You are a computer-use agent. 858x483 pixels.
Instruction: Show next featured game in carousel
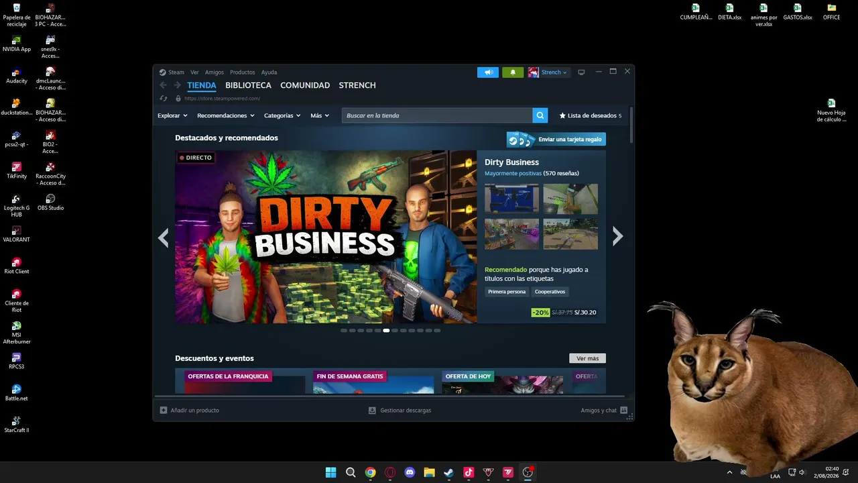click(617, 236)
